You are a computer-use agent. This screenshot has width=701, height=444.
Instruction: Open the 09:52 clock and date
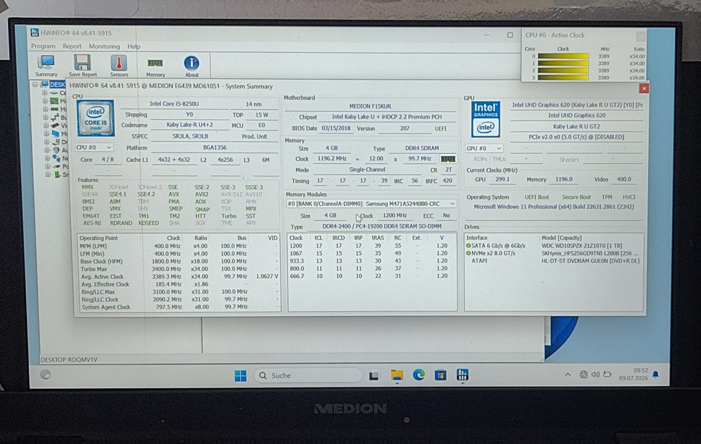[633, 374]
